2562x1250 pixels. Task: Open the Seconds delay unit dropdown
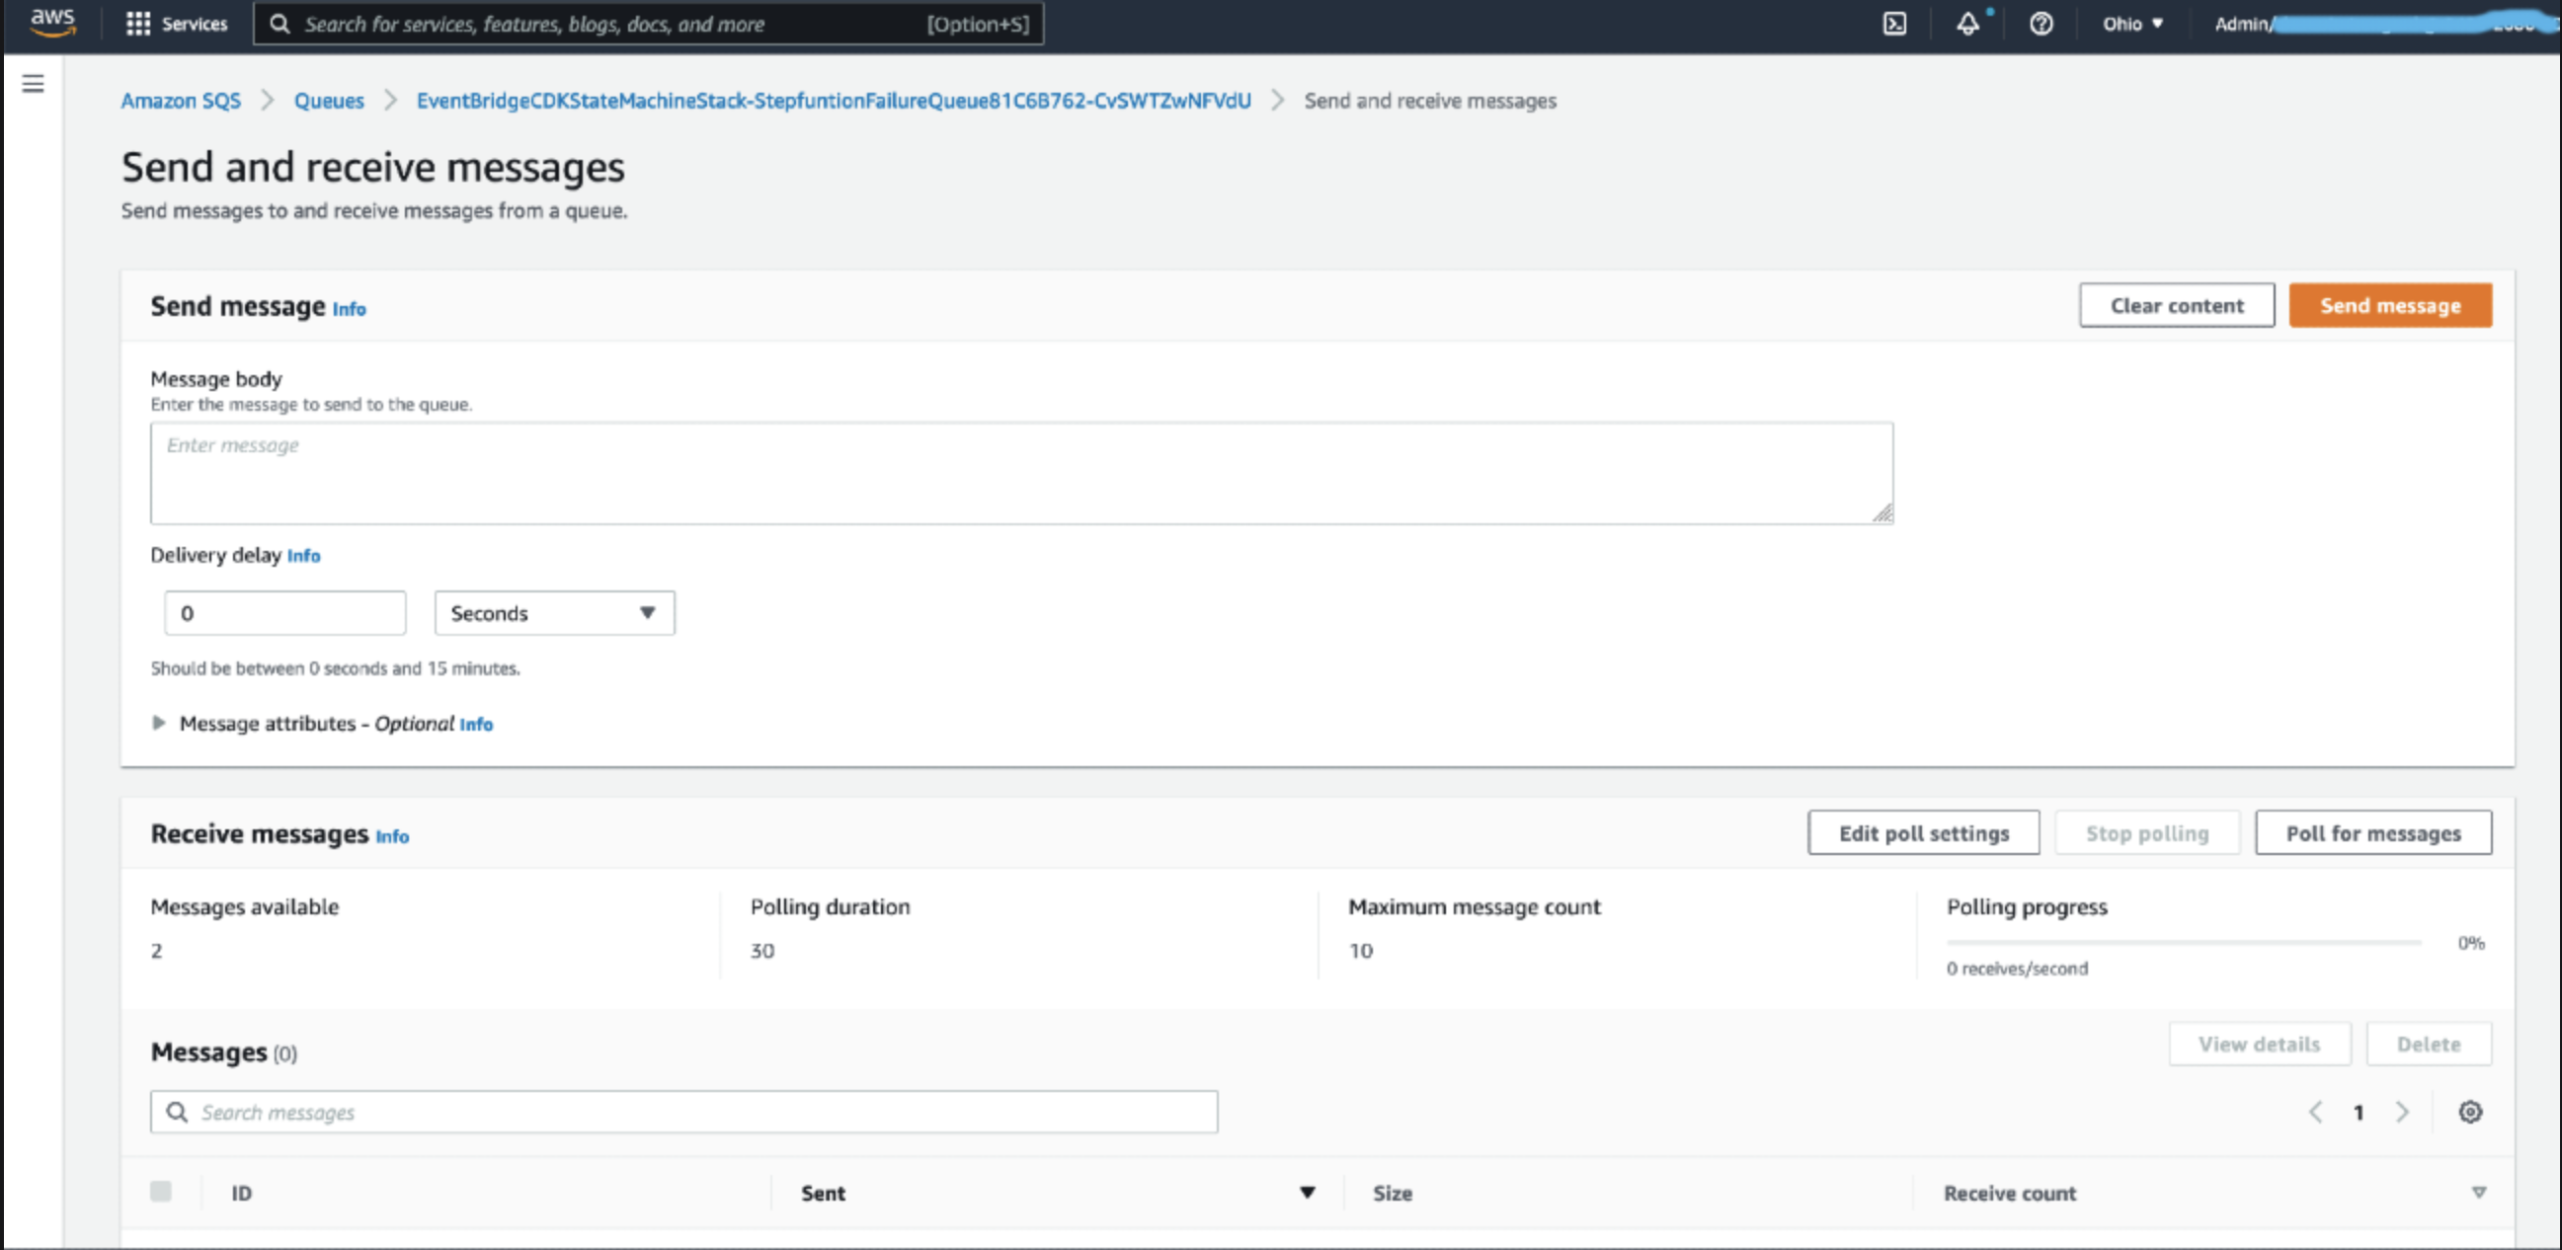click(x=555, y=612)
